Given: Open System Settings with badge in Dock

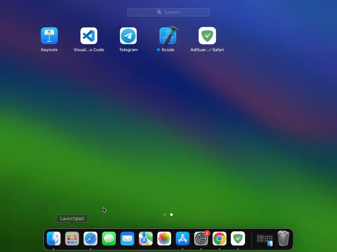Looking at the screenshot, I should coord(201,239).
